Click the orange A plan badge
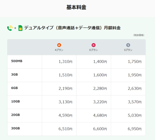This screenshot has height=140, width=155. (x=59, y=45)
